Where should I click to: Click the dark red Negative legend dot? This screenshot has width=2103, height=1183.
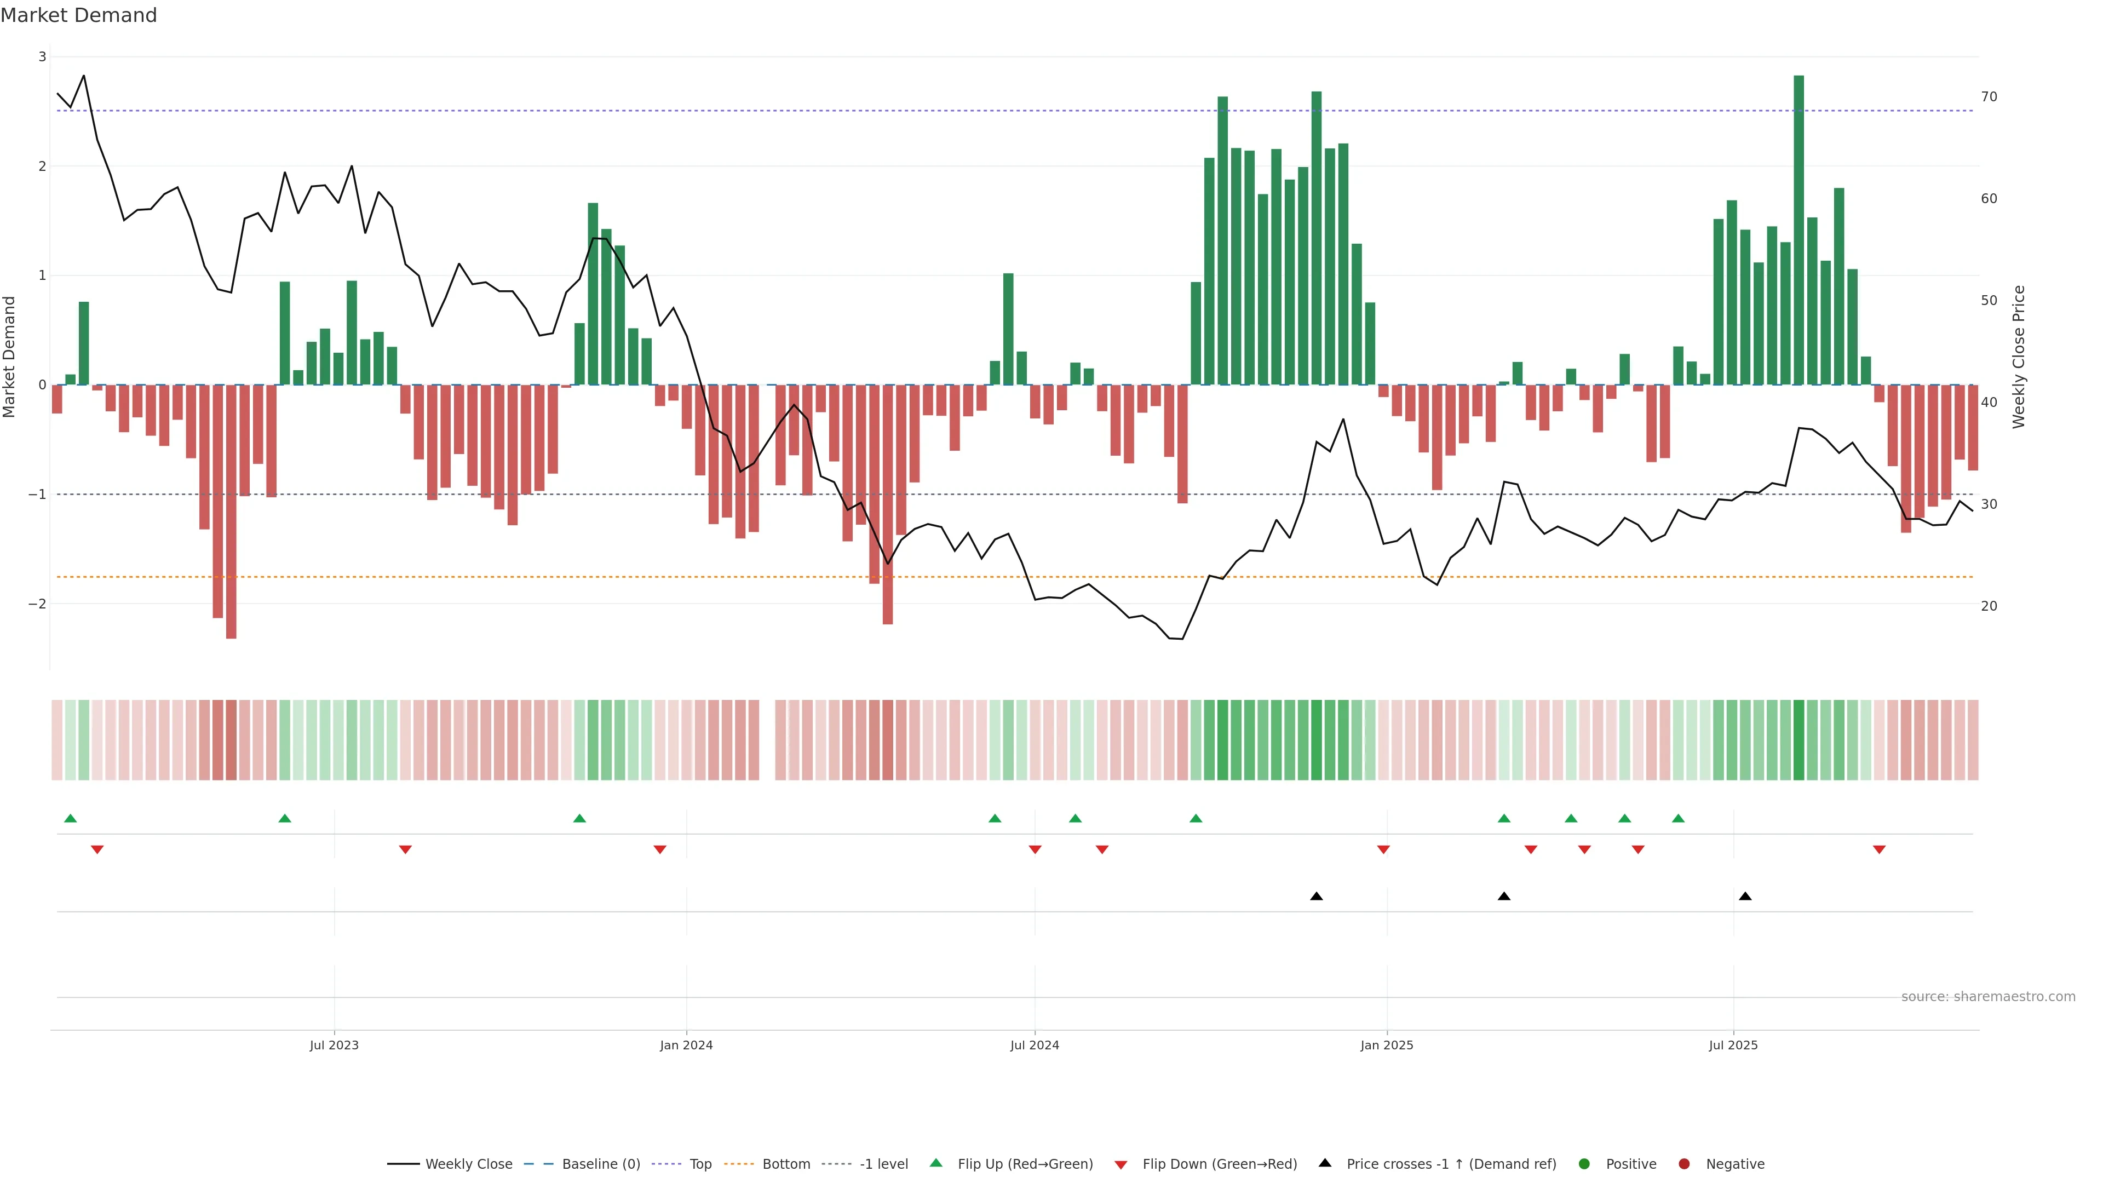pyautogui.click(x=1684, y=1164)
